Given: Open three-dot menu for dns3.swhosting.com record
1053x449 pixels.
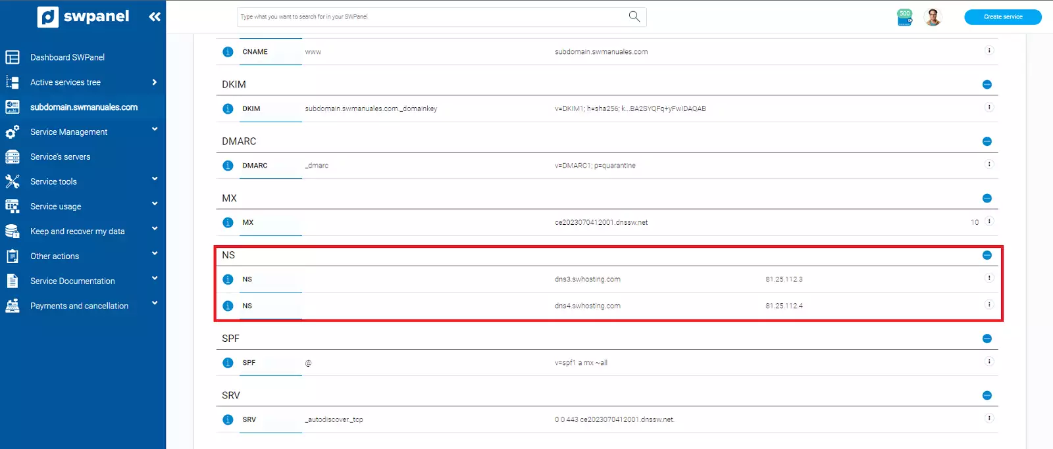Looking at the screenshot, I should (989, 278).
